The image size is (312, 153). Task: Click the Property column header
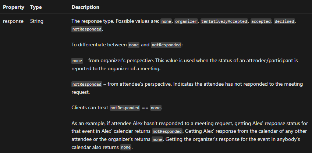click(x=14, y=7)
